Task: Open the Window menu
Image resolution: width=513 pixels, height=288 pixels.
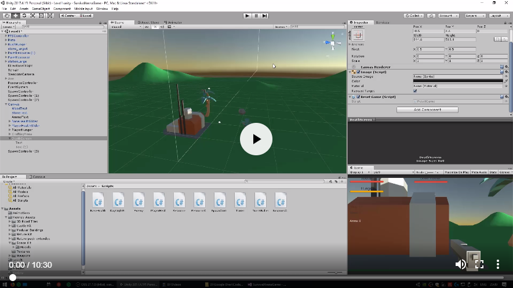Action: pos(102,9)
